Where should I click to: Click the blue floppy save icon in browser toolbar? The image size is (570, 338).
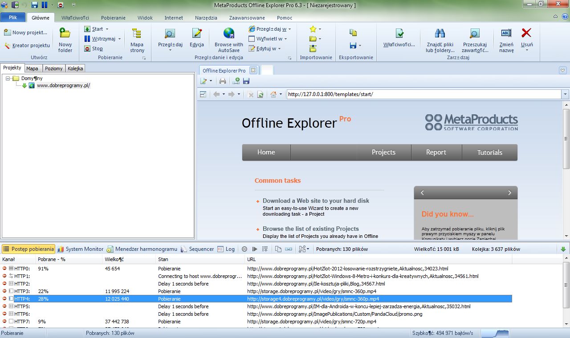(x=246, y=81)
